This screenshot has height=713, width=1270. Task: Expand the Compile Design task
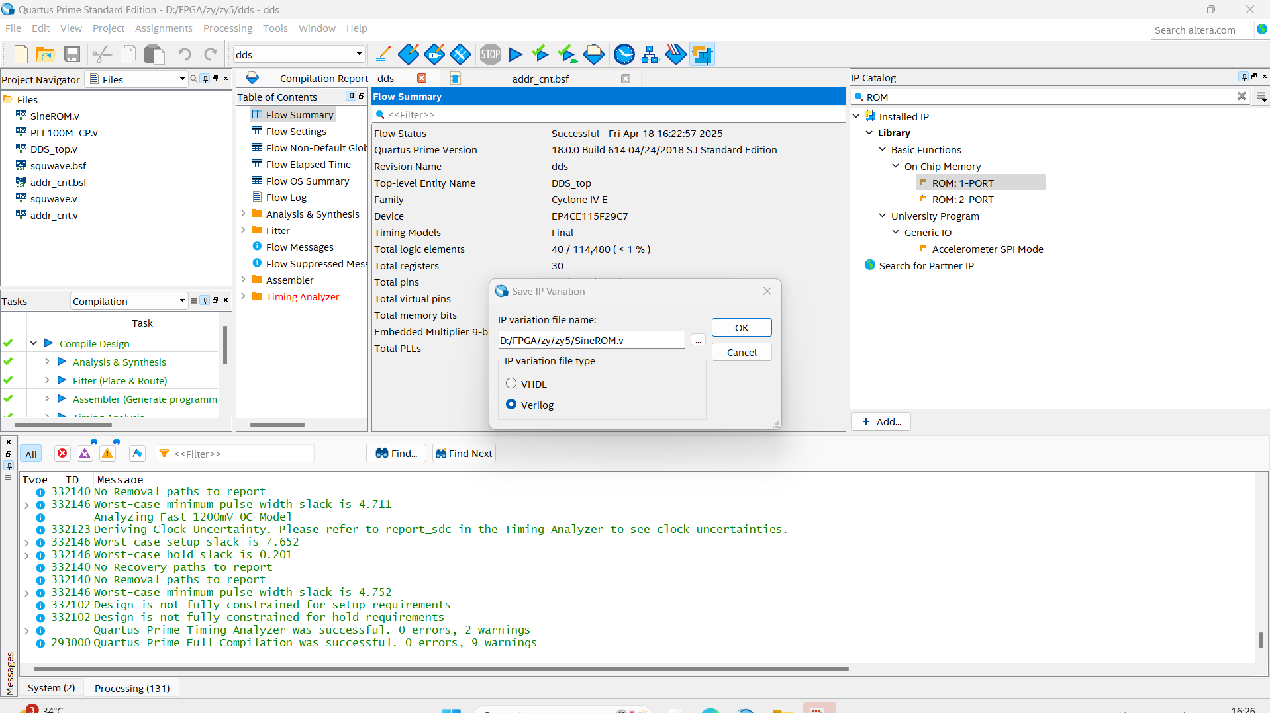coord(33,343)
